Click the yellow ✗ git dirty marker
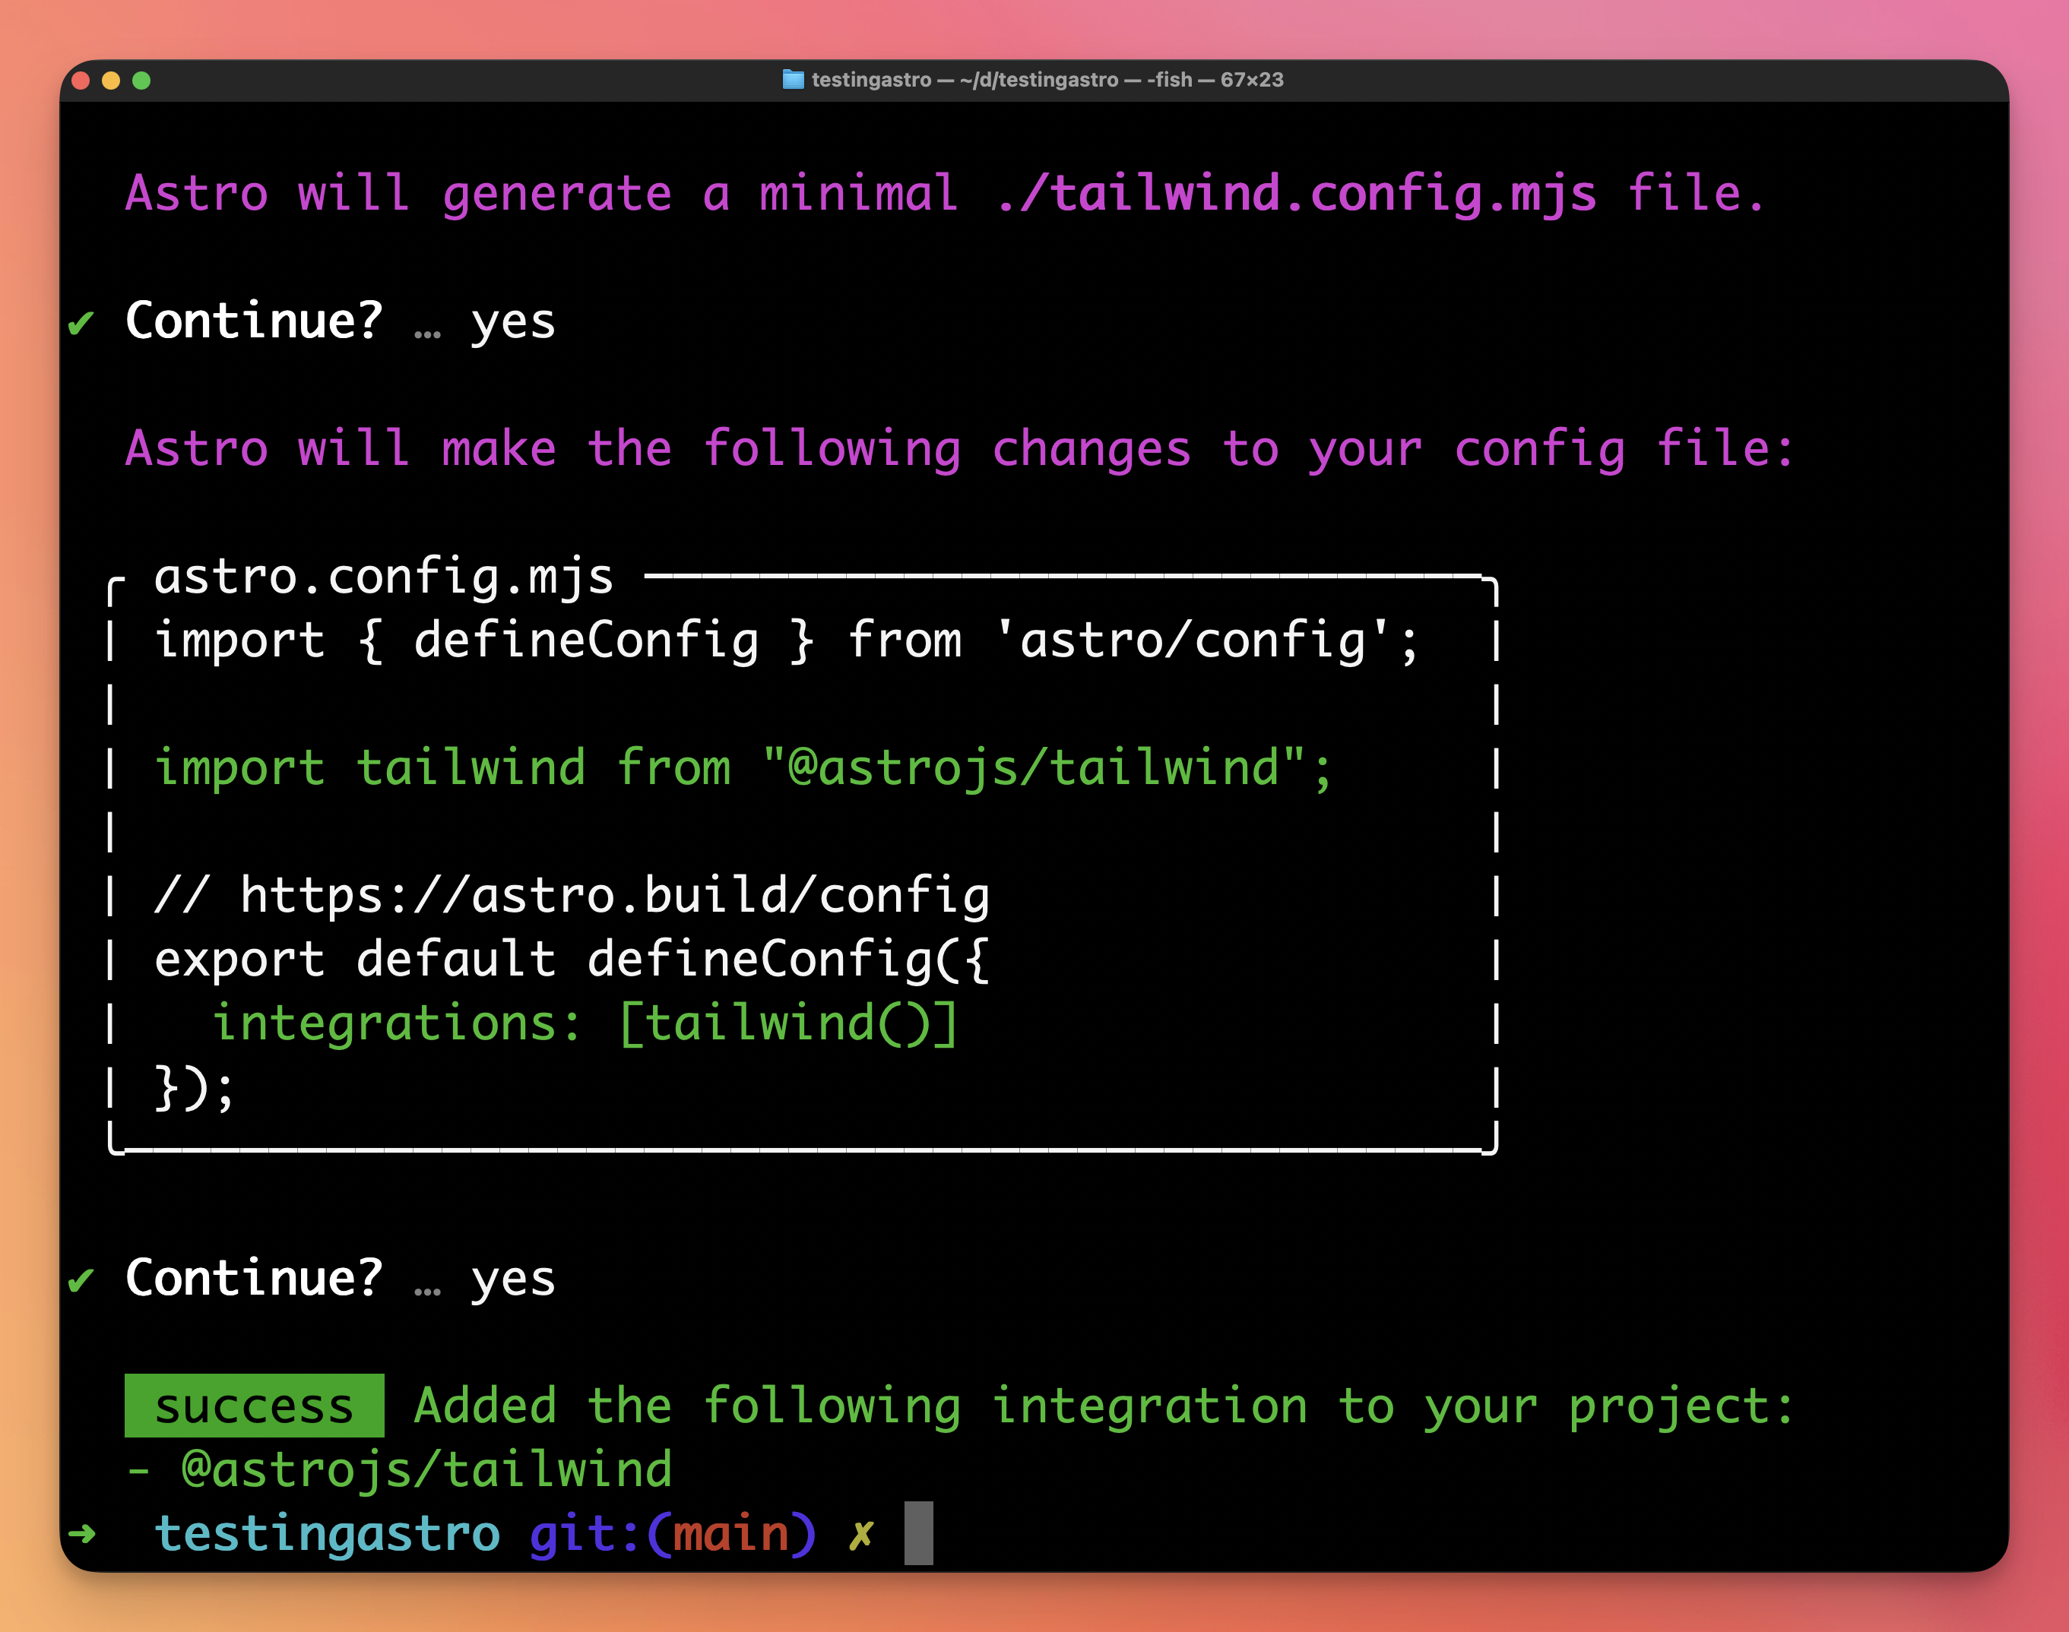The width and height of the screenshot is (2069, 1632). click(x=861, y=1535)
